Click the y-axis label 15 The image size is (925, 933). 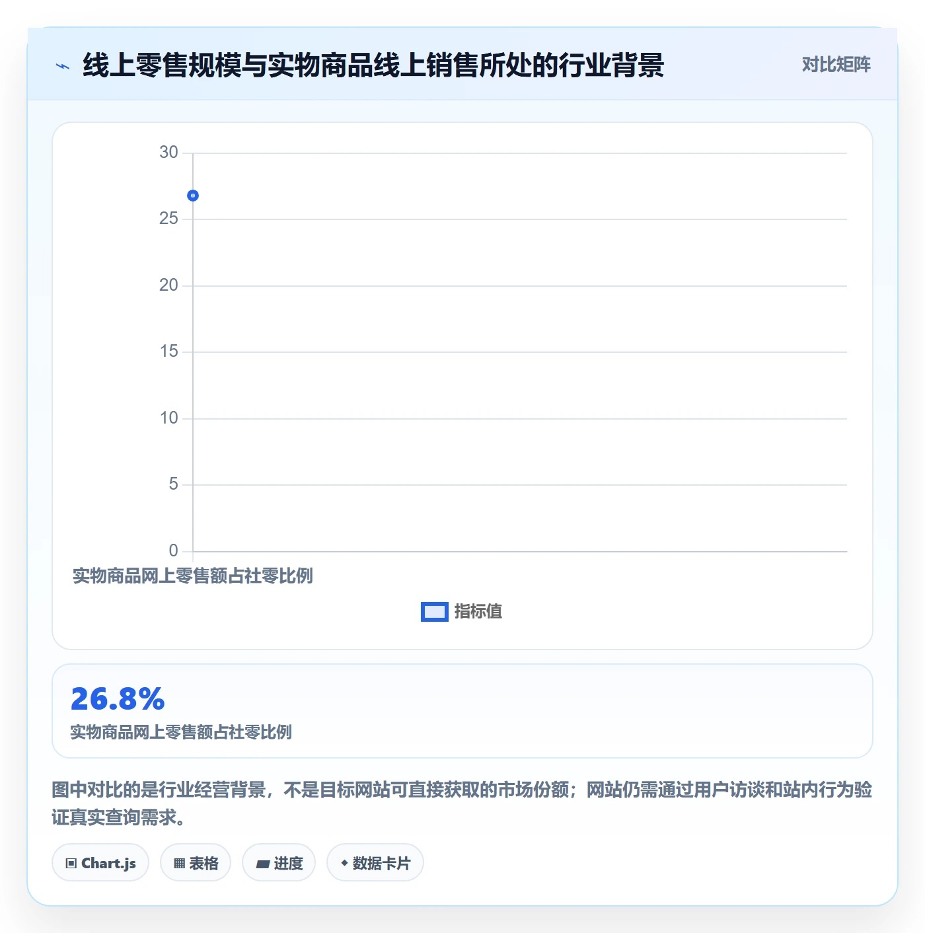point(168,352)
